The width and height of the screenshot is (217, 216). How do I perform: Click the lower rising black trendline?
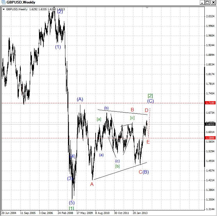click(x=121, y=171)
